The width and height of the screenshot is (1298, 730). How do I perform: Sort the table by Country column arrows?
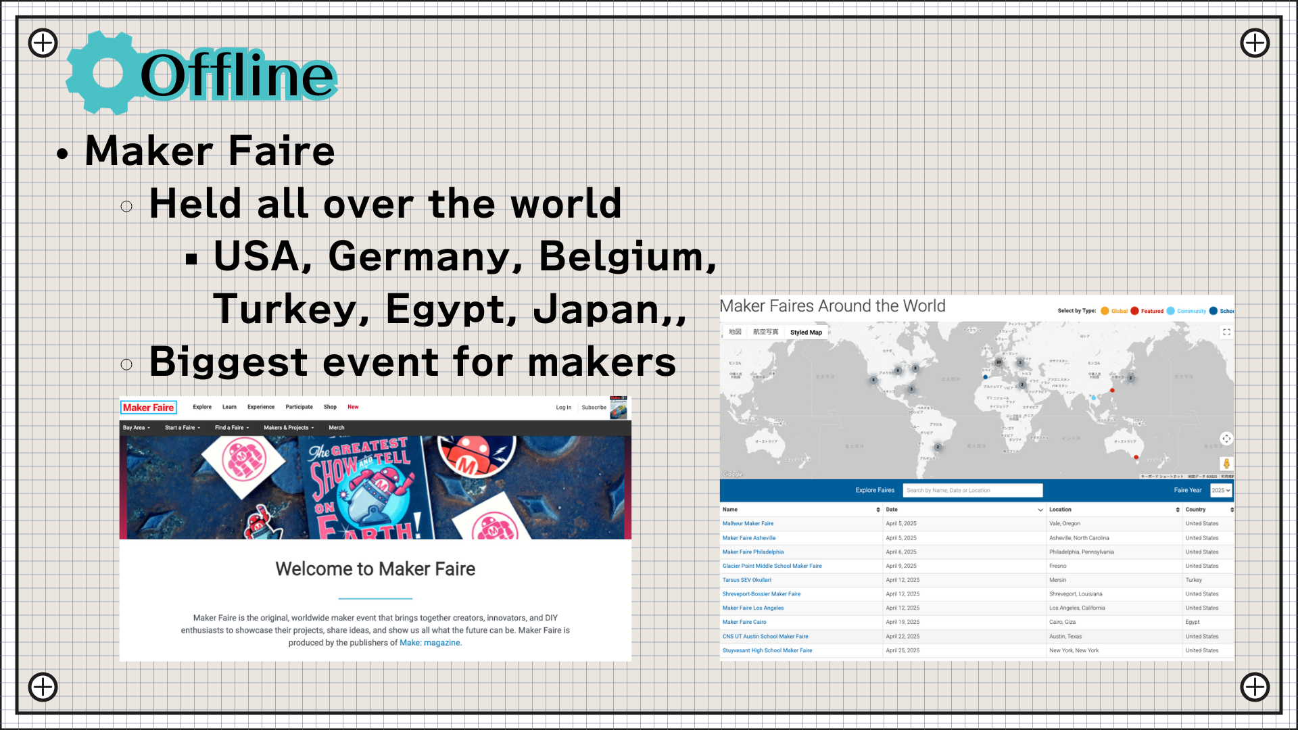coord(1232,510)
